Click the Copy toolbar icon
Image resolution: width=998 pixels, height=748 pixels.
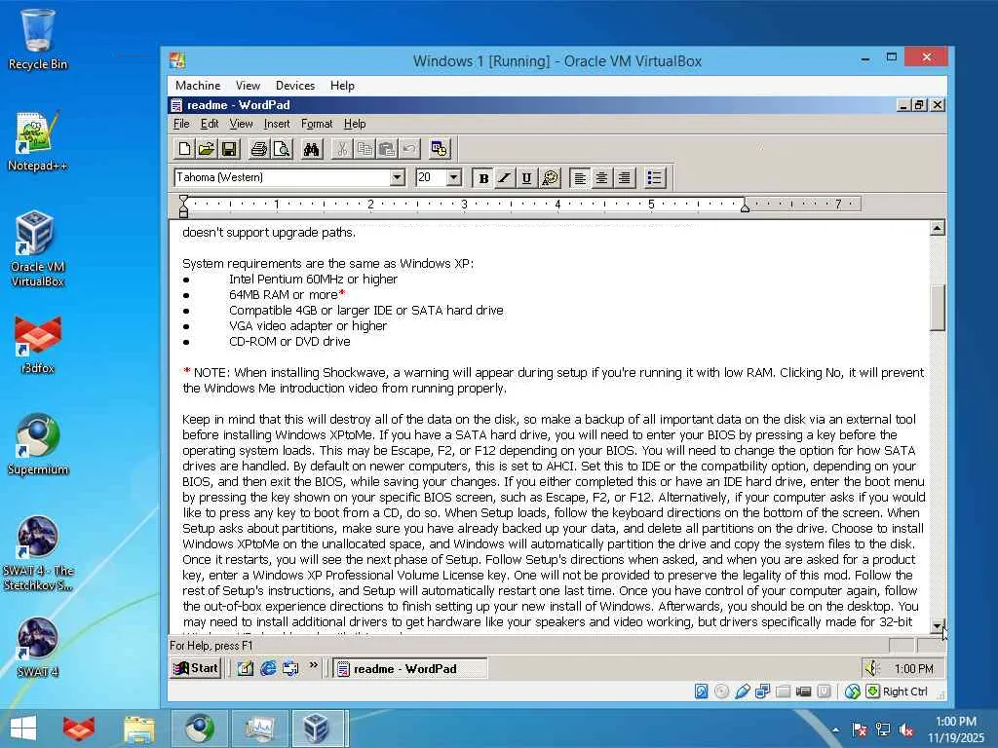pos(365,149)
